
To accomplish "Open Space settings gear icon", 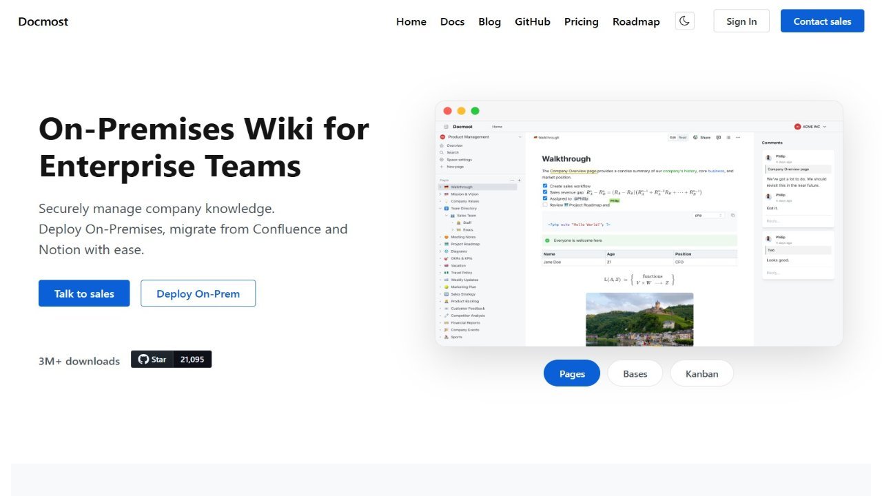I will coord(442,160).
